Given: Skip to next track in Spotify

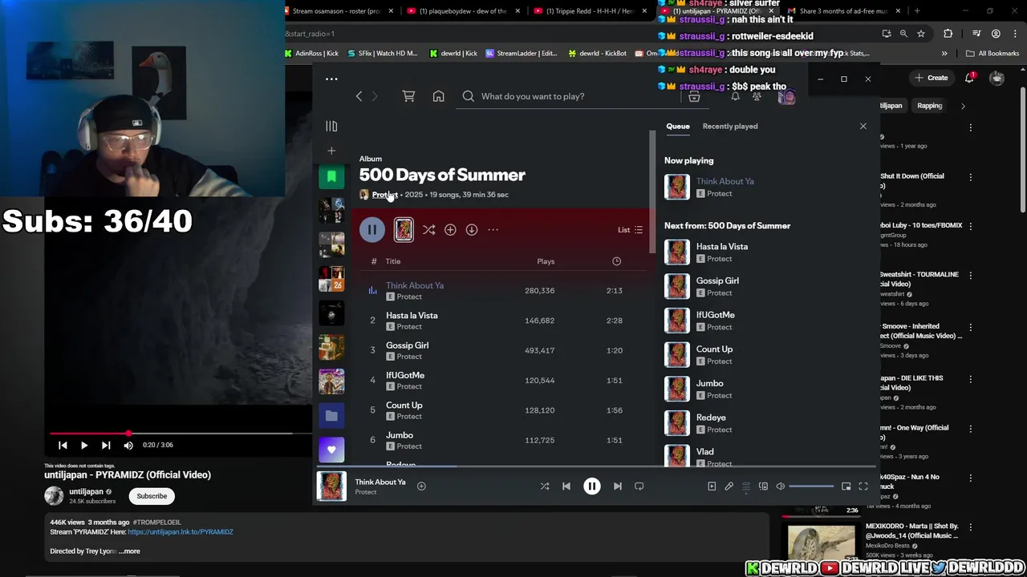Looking at the screenshot, I should tap(617, 486).
